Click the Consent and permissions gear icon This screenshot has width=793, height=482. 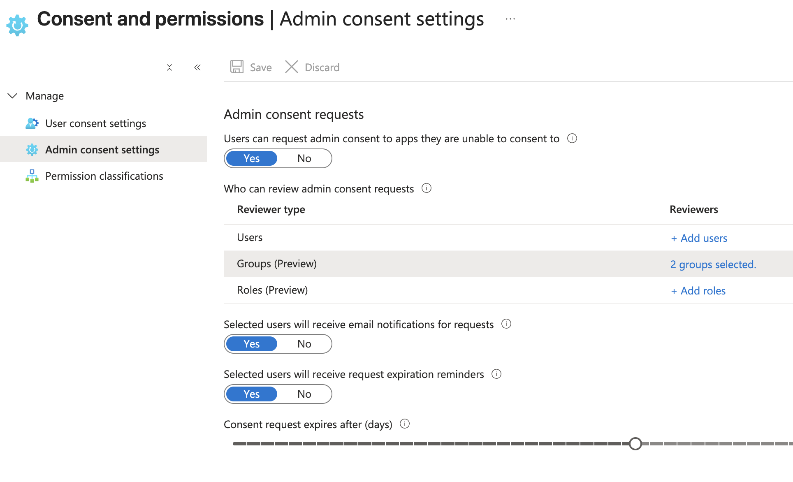coord(17,25)
